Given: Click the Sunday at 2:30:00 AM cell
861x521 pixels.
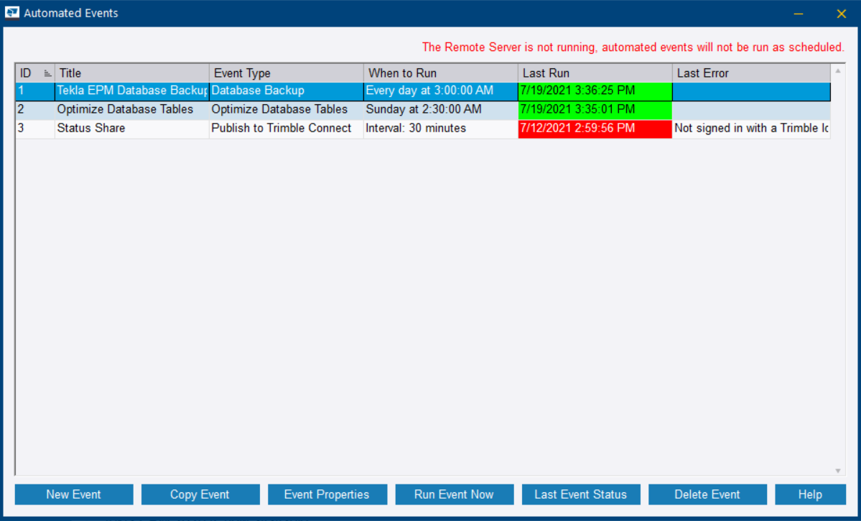Looking at the screenshot, I should pyautogui.click(x=440, y=110).
